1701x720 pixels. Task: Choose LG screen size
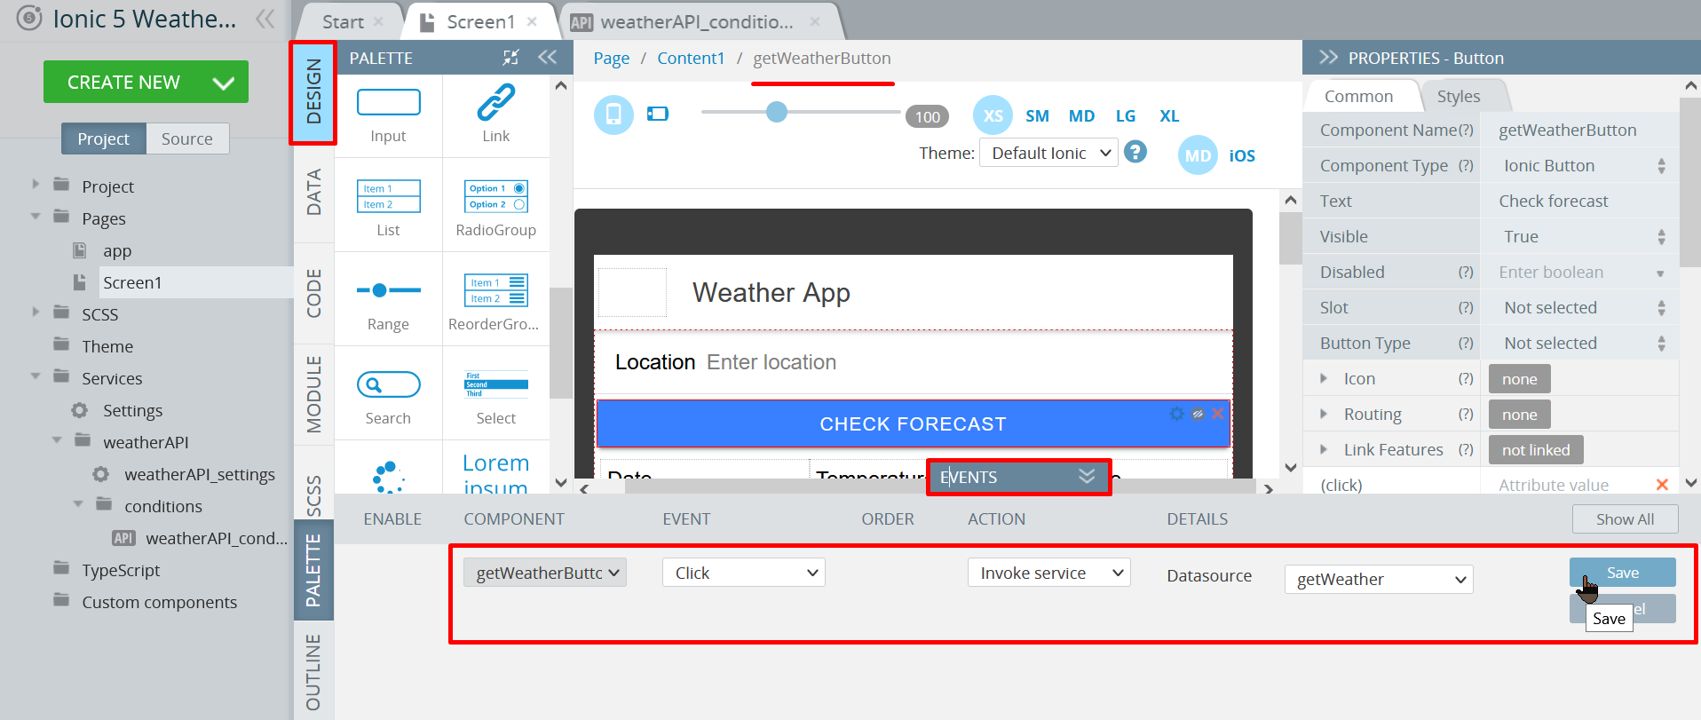point(1126,116)
